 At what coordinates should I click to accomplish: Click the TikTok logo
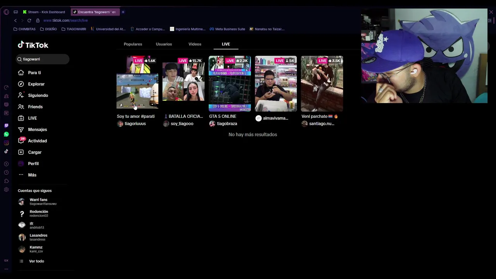[x=33, y=45]
